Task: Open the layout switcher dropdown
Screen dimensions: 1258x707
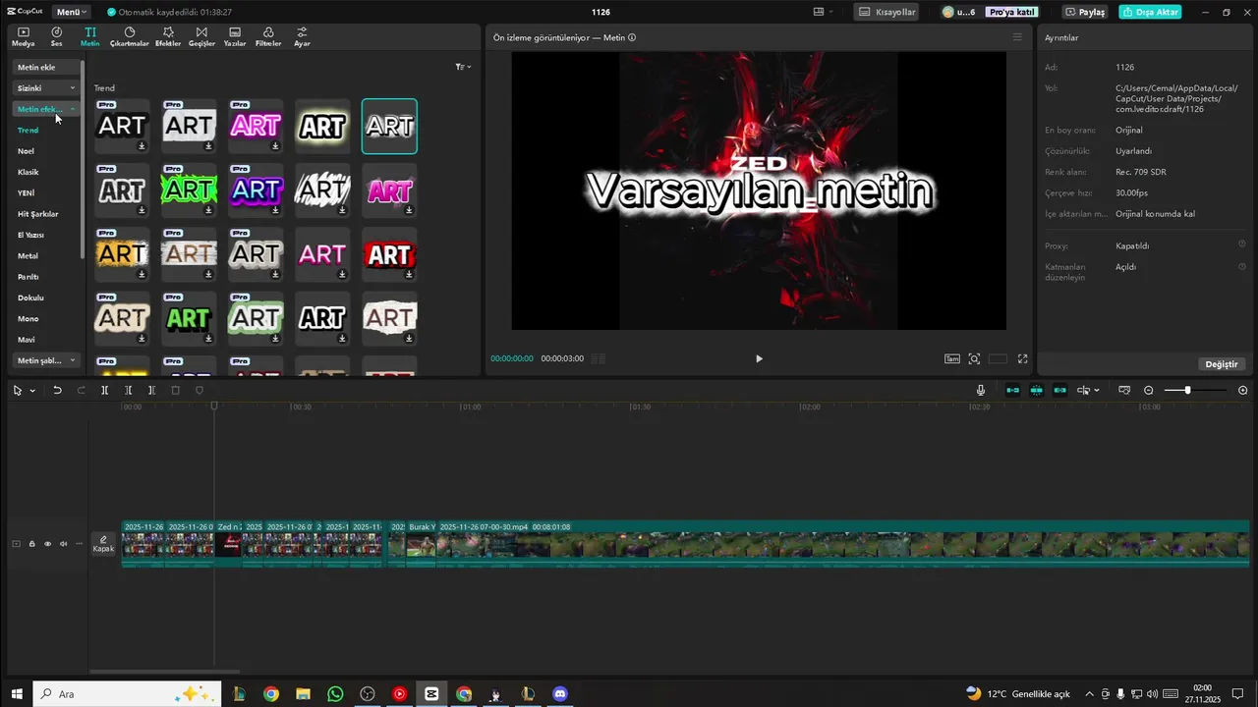Action: click(x=823, y=12)
